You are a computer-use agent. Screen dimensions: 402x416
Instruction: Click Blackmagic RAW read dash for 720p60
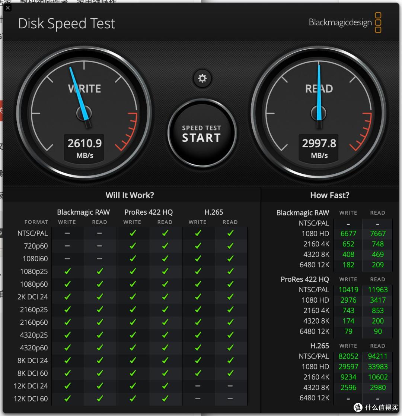[x=100, y=246]
